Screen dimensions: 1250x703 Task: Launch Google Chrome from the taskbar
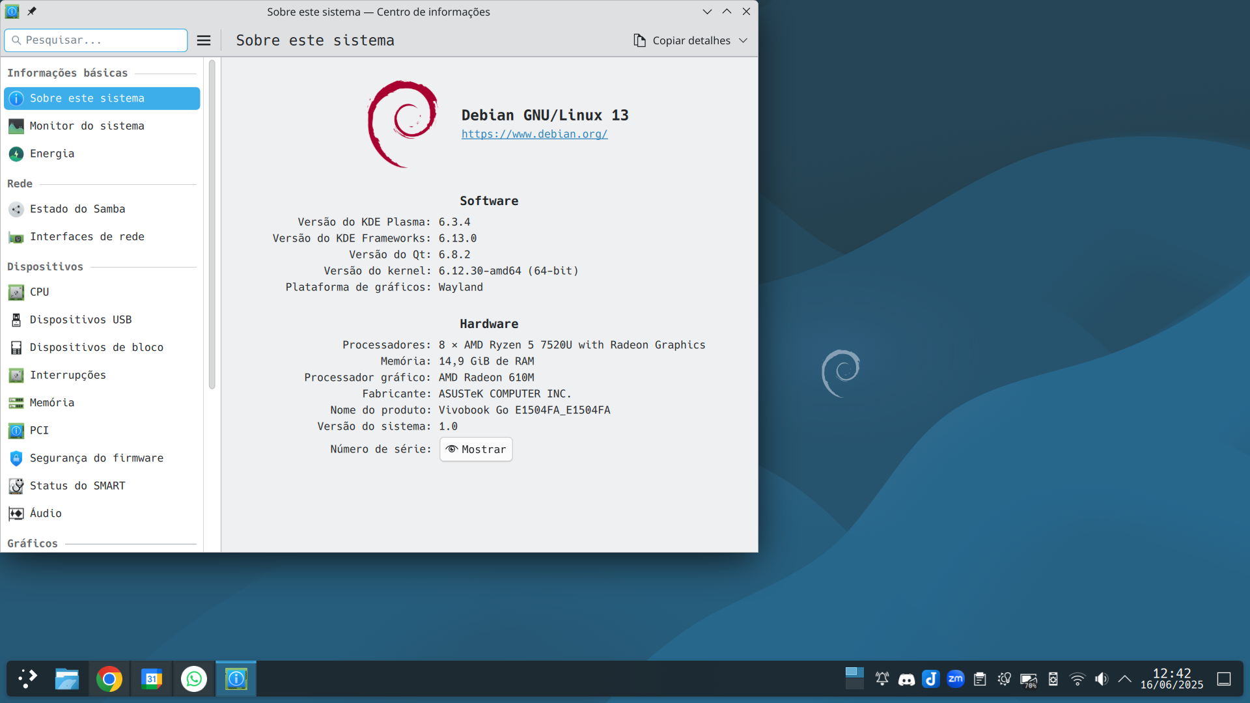coord(109,680)
